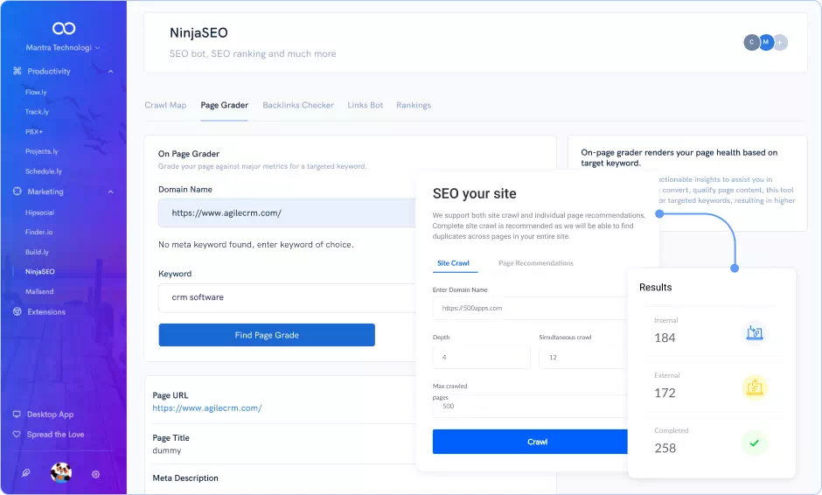Click the Internal count 184
The width and height of the screenshot is (822, 495).
pyautogui.click(x=665, y=338)
